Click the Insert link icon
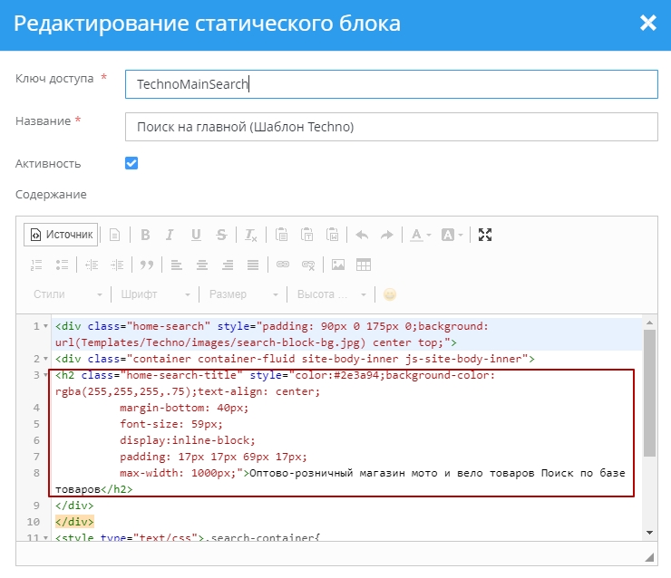Image resolution: width=671 pixels, height=578 pixels. pyautogui.click(x=283, y=265)
